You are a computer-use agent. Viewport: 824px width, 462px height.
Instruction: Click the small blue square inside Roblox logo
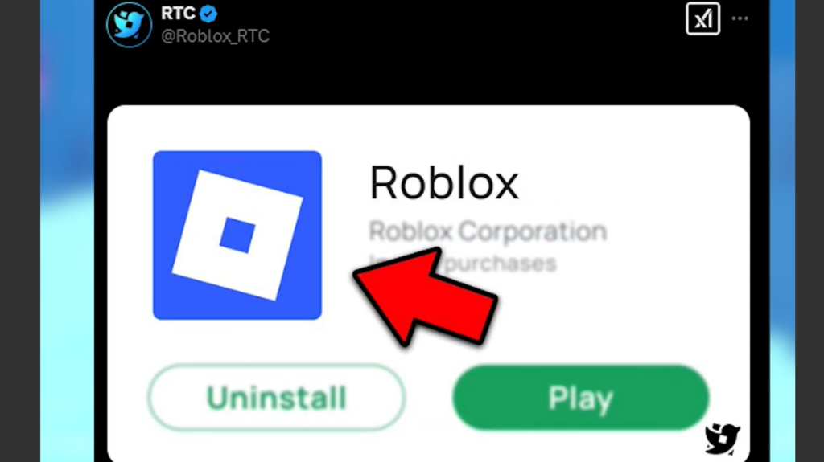[x=237, y=235]
